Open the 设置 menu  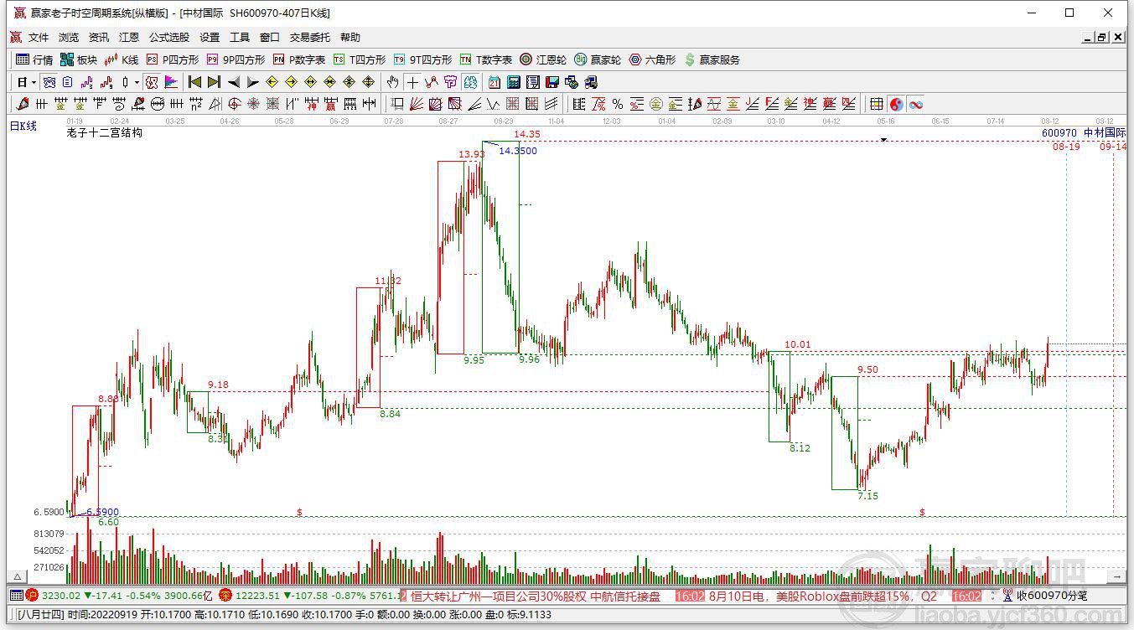point(210,38)
